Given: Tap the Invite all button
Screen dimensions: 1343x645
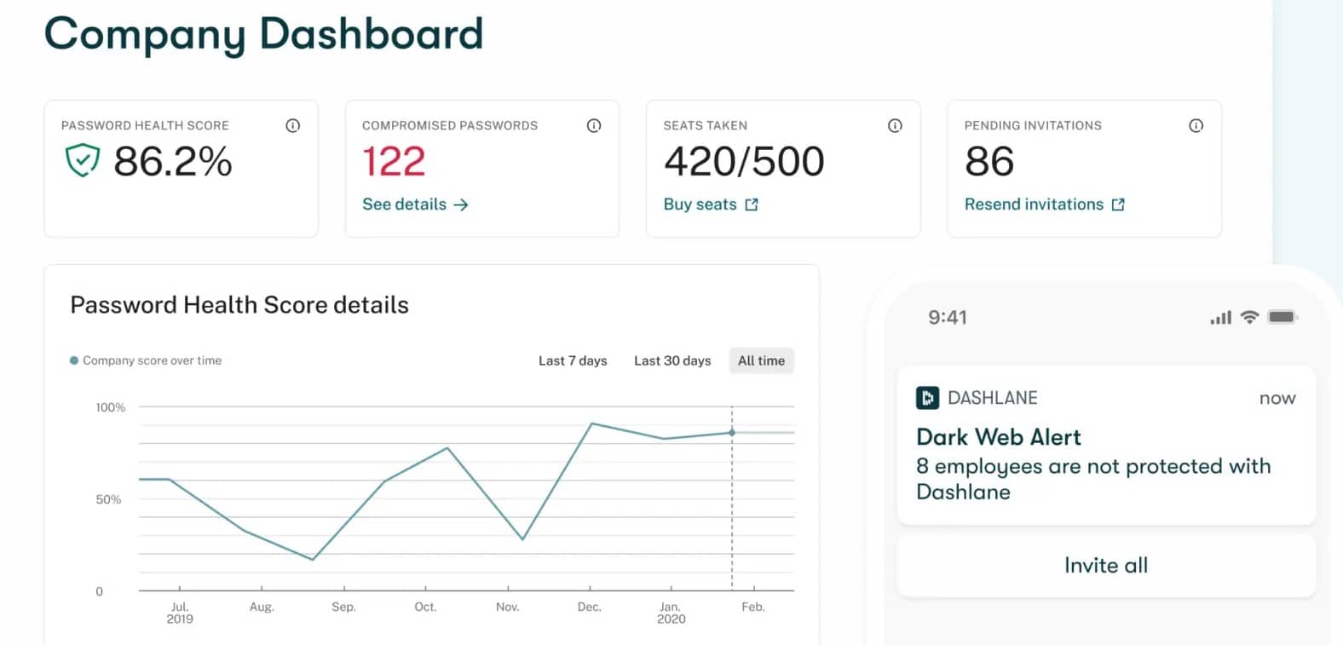Looking at the screenshot, I should point(1106,565).
